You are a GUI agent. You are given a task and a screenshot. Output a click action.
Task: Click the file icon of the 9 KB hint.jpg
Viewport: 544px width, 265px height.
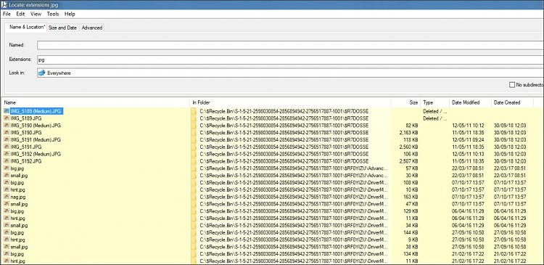pyautogui.click(x=7, y=240)
